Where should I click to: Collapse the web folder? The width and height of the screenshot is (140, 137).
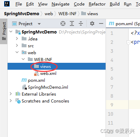17,52
